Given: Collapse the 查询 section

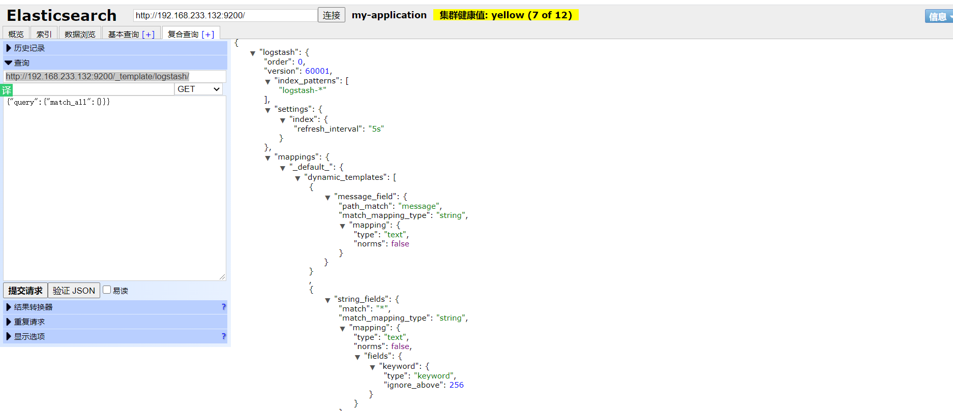Looking at the screenshot, I should pyautogui.click(x=115, y=62).
